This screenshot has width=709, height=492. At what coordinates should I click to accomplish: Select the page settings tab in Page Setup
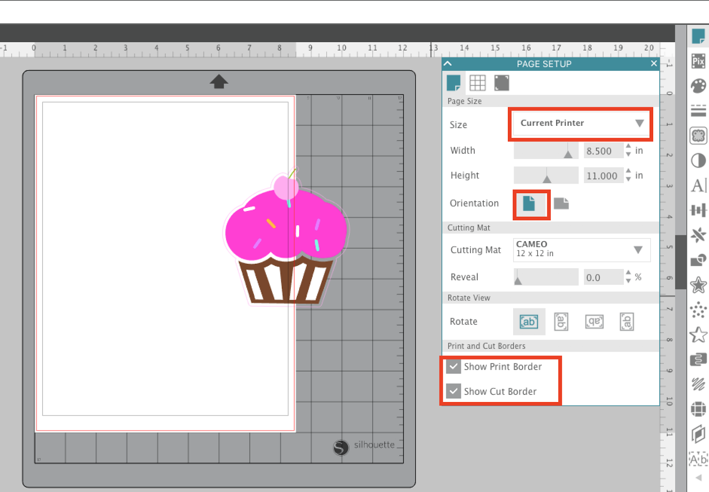click(454, 82)
